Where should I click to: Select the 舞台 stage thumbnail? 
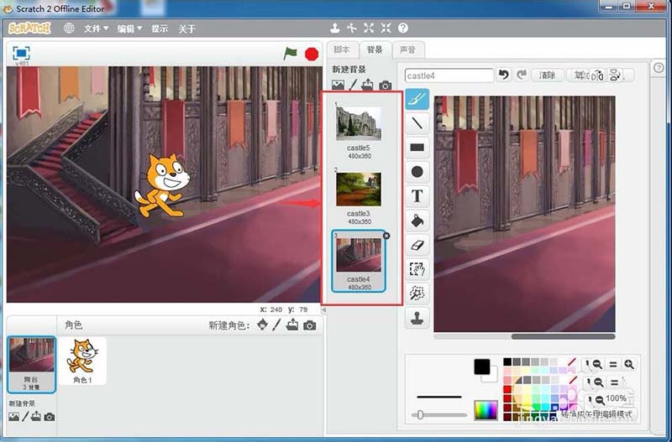pyautogui.click(x=31, y=365)
